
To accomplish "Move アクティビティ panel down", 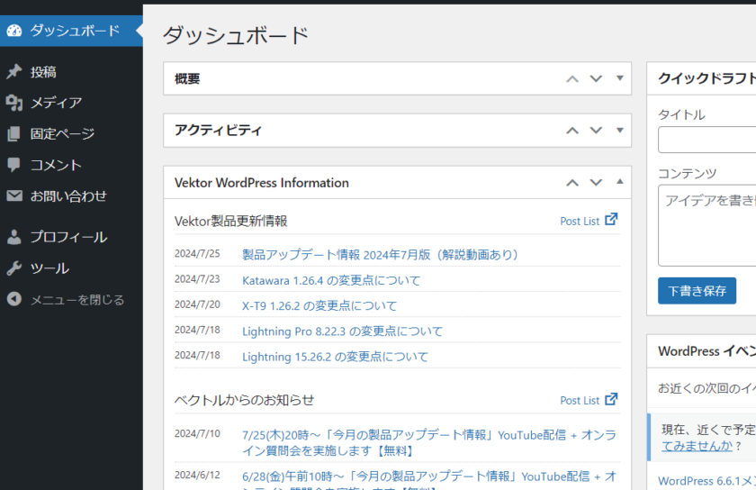I will 597,131.
